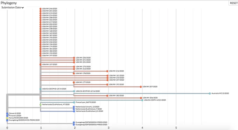Click the USA/WI-178/2020 label
Screen dimensions: 238x130
[x=83, y=73]
